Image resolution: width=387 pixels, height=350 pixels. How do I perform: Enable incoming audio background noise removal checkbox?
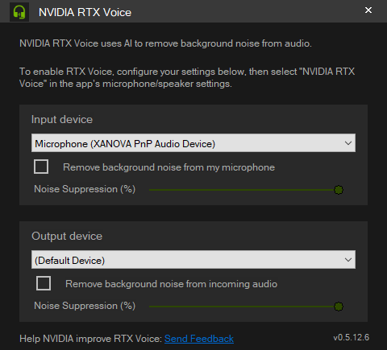[44, 283]
